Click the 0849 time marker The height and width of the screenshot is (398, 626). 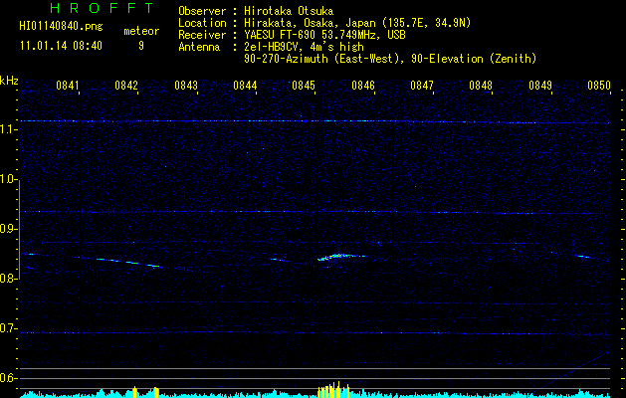pos(540,86)
